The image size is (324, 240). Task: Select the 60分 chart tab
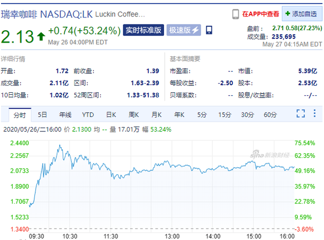click(x=270, y=114)
